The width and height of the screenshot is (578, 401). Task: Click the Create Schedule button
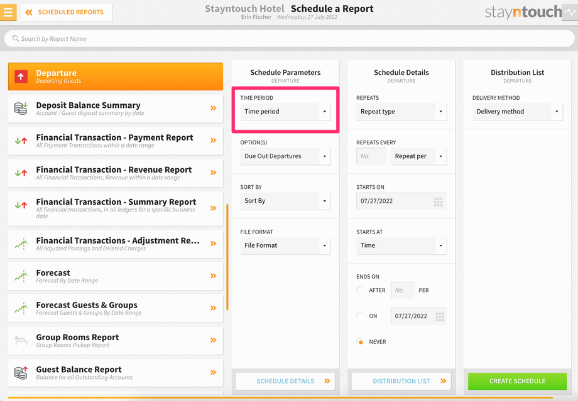pos(518,381)
